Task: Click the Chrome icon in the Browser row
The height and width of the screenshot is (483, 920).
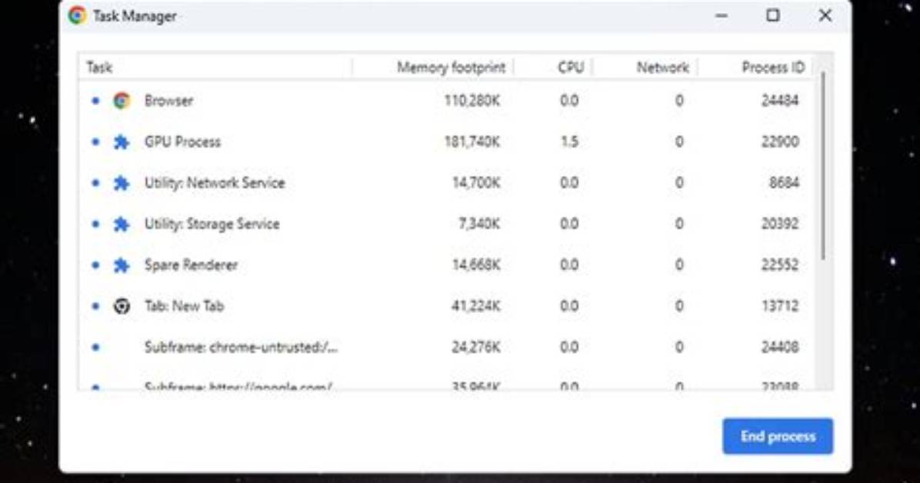Action: pyautogui.click(x=122, y=101)
